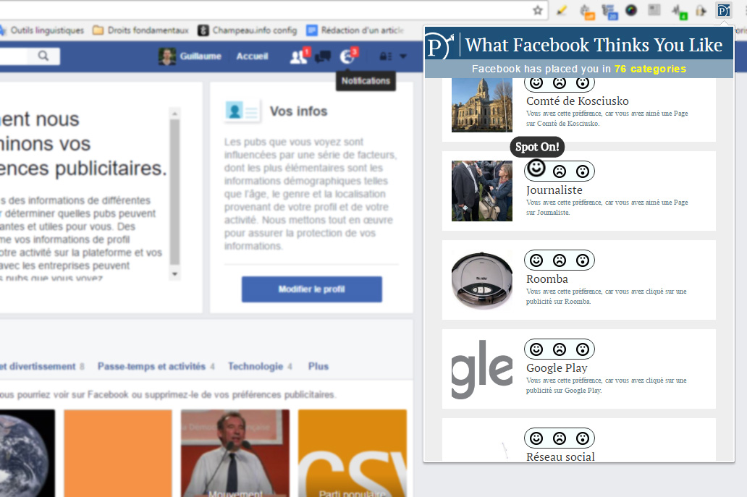The height and width of the screenshot is (497, 747).
Task: Rate Roomba with the surprised face
Action: [x=582, y=260]
